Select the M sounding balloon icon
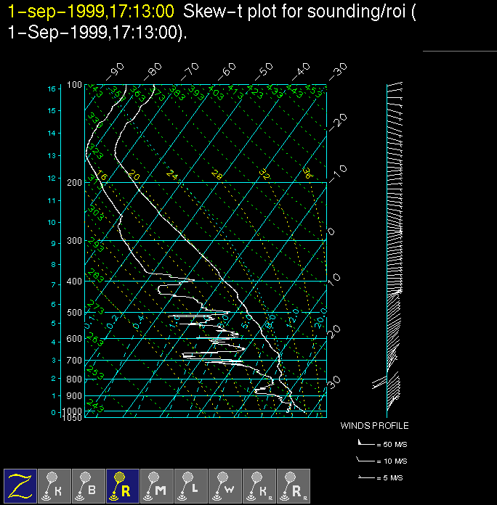The height and width of the screenshot is (505, 497). [157, 485]
